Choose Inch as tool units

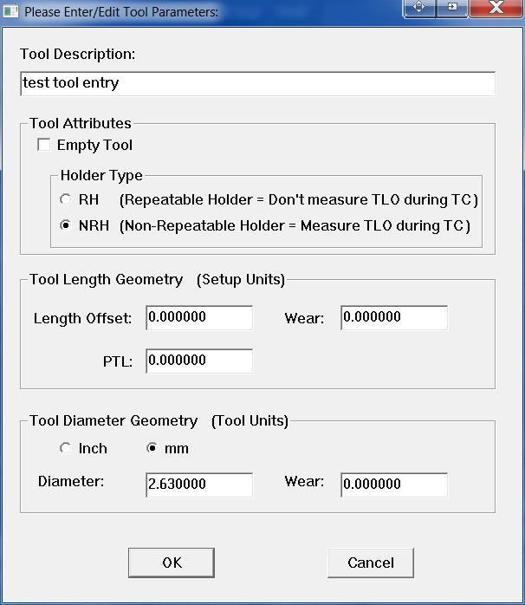[65, 448]
